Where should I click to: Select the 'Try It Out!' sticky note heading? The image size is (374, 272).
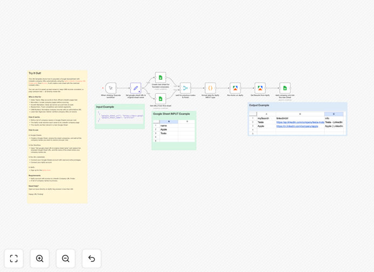pos(35,73)
